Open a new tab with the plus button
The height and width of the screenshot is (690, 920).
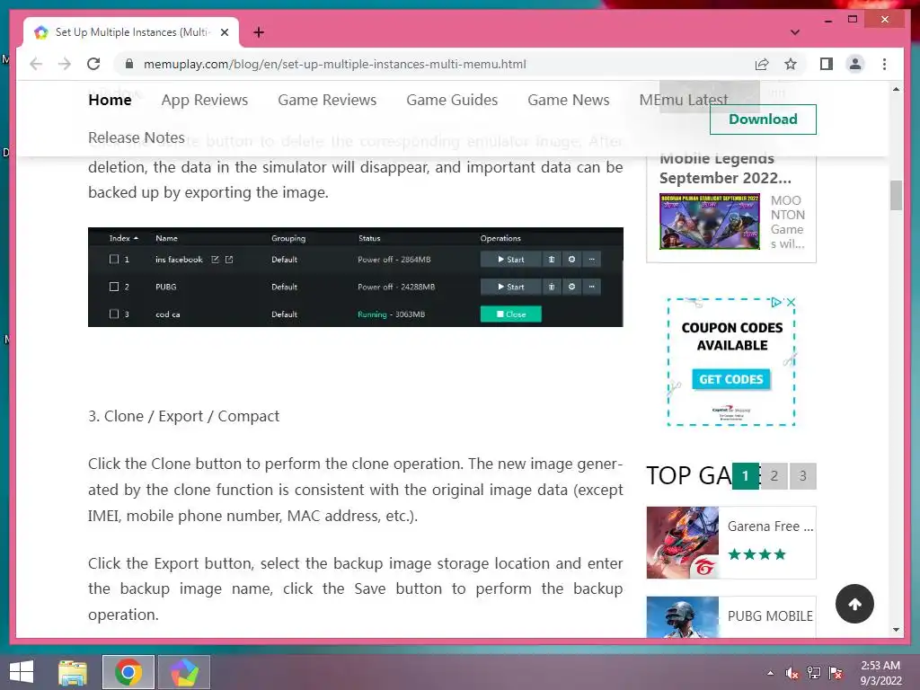[259, 32]
